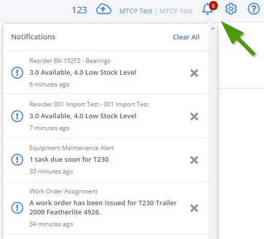The width and height of the screenshot is (264, 239).
Task: Dismiss the Reorder BK-152F2 Bearings notification
Action: pos(194,73)
